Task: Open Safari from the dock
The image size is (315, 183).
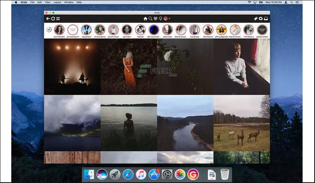Action: point(128,174)
